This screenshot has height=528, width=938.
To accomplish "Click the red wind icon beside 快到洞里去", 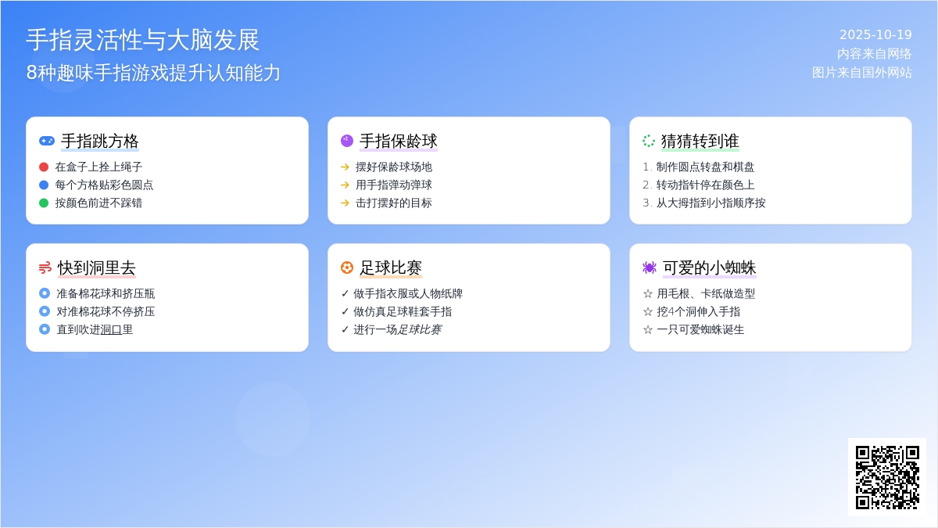I will 45,268.
